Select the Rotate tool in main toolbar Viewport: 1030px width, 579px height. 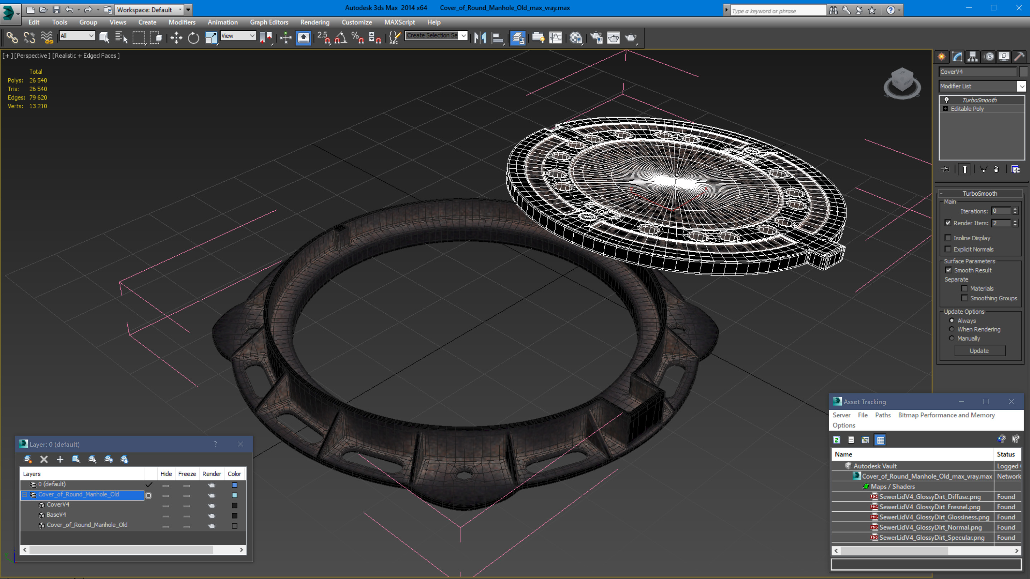(x=193, y=38)
